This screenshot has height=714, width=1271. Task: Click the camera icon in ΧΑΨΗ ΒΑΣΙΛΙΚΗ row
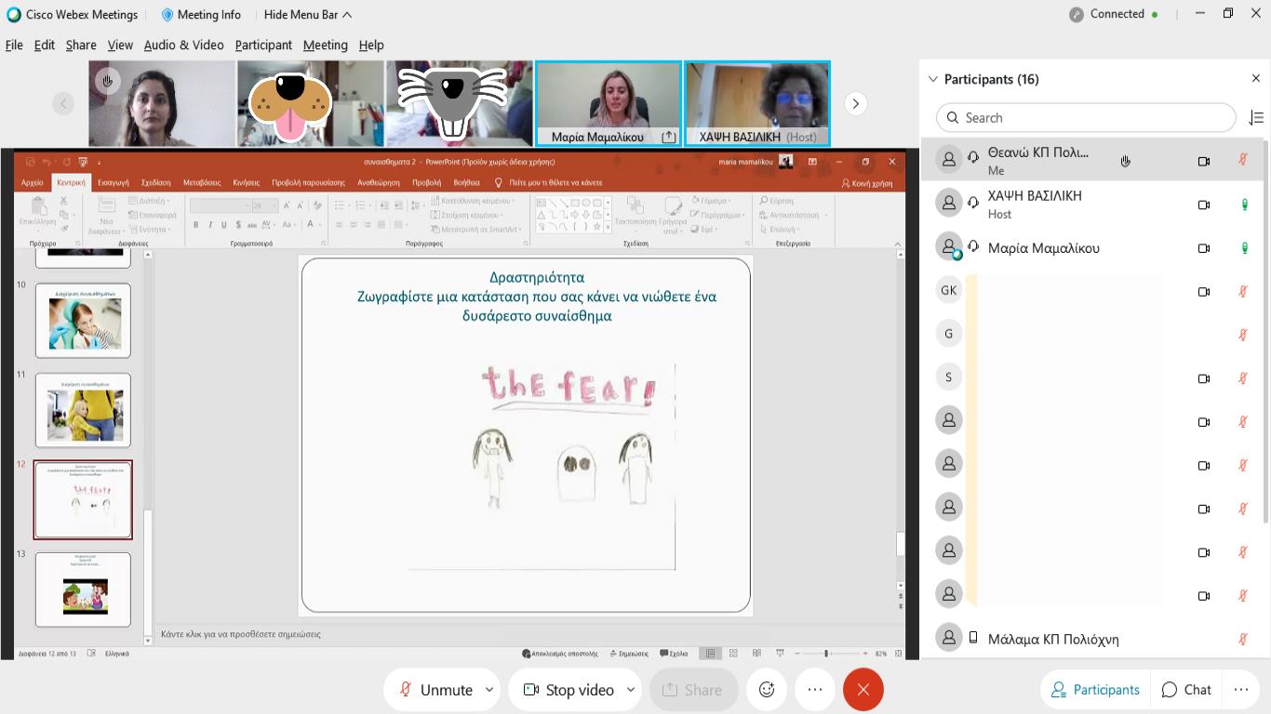[1203, 205]
